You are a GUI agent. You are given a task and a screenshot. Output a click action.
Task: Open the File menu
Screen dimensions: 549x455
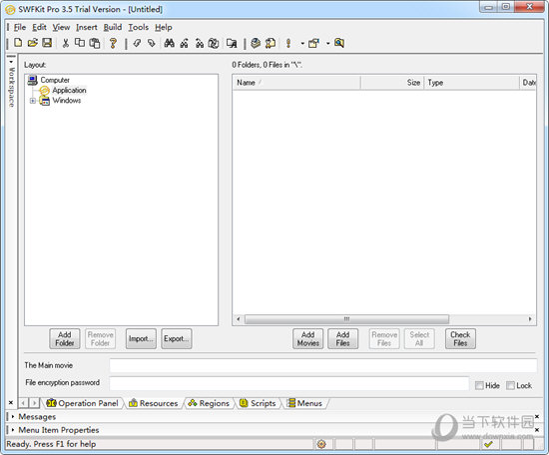click(20, 27)
